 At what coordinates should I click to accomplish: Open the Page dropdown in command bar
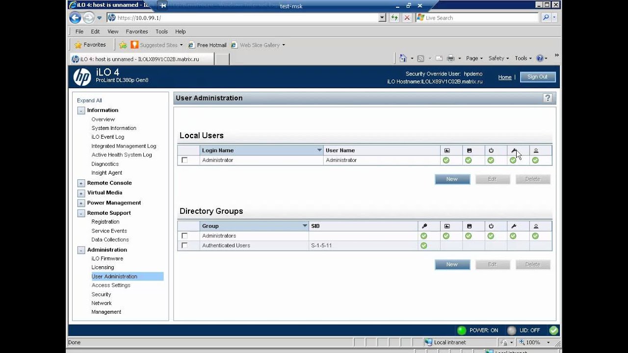point(474,58)
